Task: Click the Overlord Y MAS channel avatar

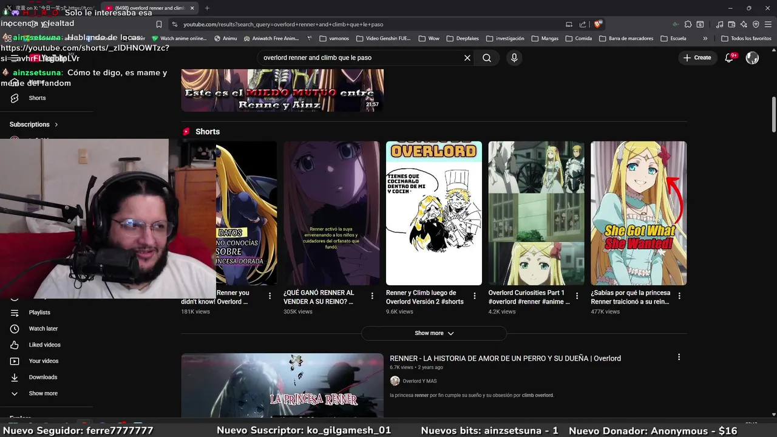Action: tap(395, 381)
